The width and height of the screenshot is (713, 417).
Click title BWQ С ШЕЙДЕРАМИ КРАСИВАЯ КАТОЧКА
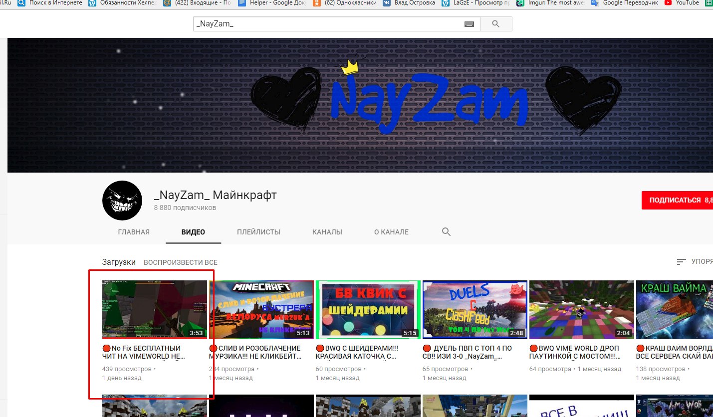click(357, 352)
